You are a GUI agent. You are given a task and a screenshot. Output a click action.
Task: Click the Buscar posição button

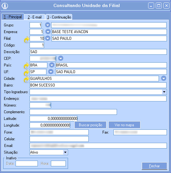pyautogui.click(x=91, y=125)
